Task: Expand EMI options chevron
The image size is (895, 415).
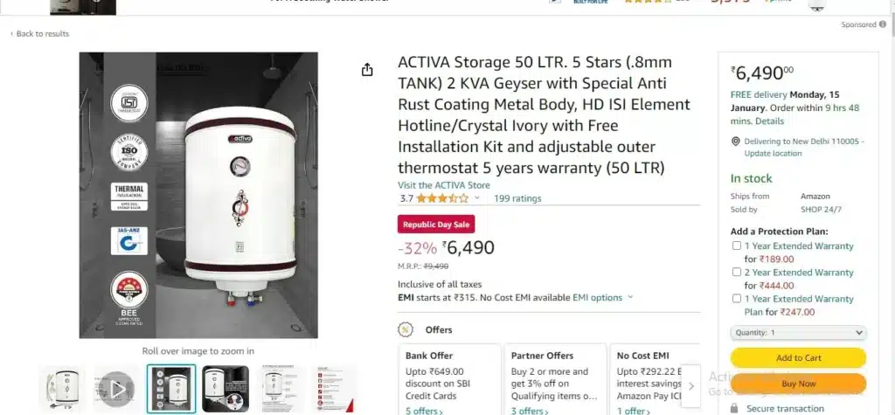Action: [x=630, y=297]
